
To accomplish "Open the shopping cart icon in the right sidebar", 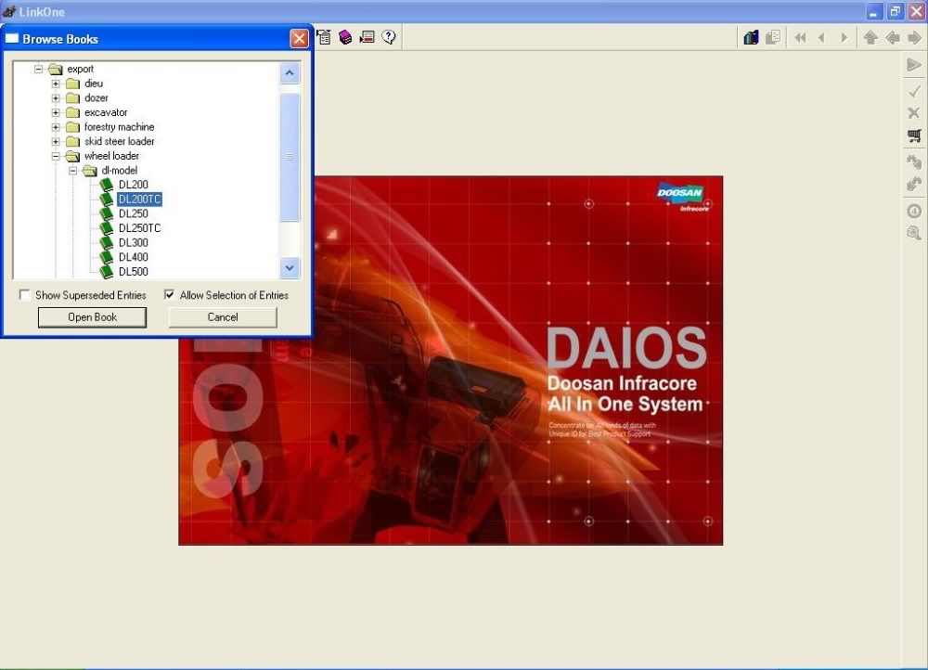I will (x=914, y=135).
